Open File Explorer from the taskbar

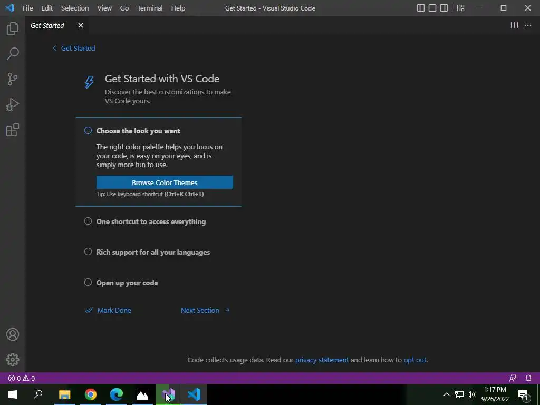(64, 394)
